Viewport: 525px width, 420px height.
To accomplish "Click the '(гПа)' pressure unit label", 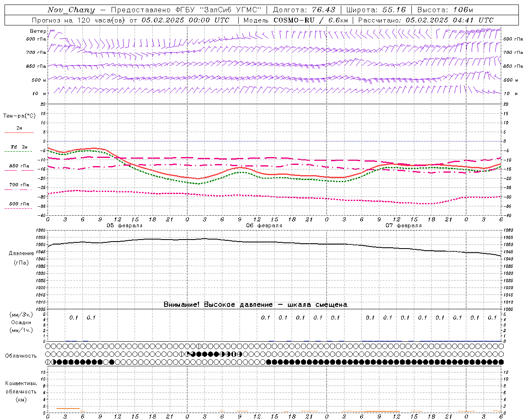I will tap(21, 263).
